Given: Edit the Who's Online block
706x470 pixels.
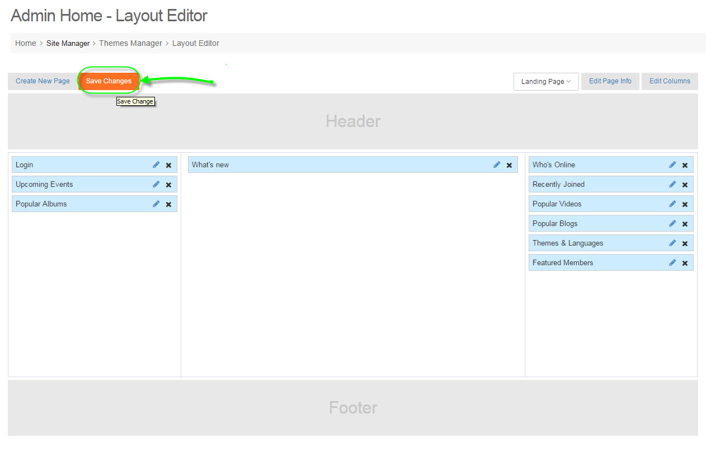Looking at the screenshot, I should click(x=672, y=165).
